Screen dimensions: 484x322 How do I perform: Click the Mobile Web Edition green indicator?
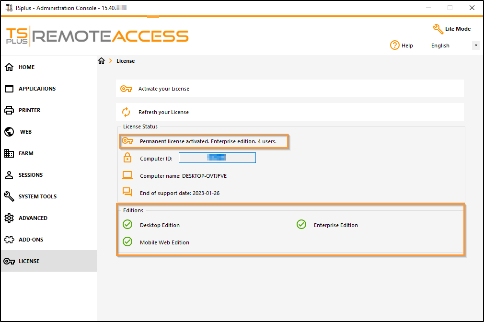click(127, 241)
